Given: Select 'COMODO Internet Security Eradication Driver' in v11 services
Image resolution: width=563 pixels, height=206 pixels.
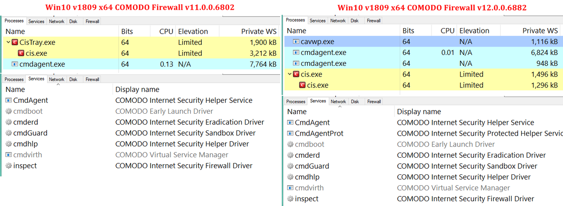Looking at the screenshot, I should point(190,122).
